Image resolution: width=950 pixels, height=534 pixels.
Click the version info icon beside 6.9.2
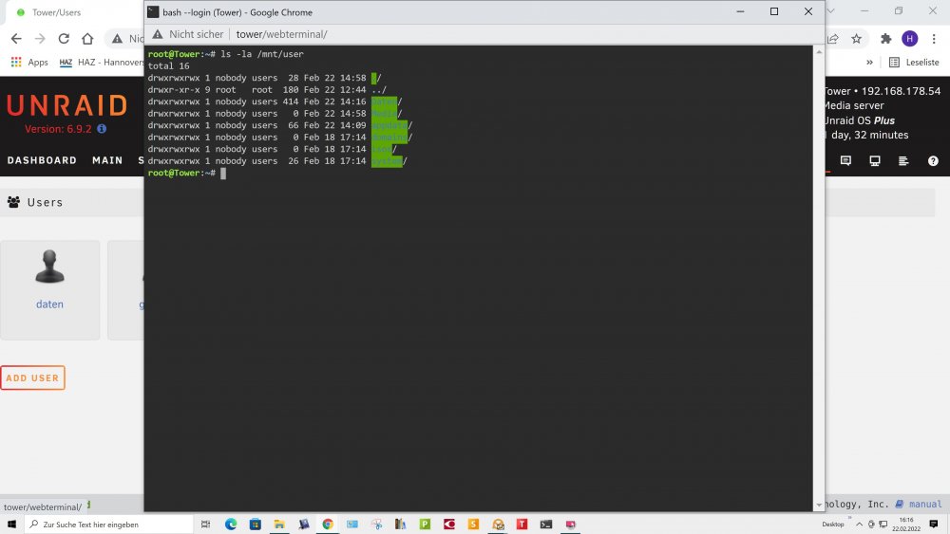tap(102, 129)
